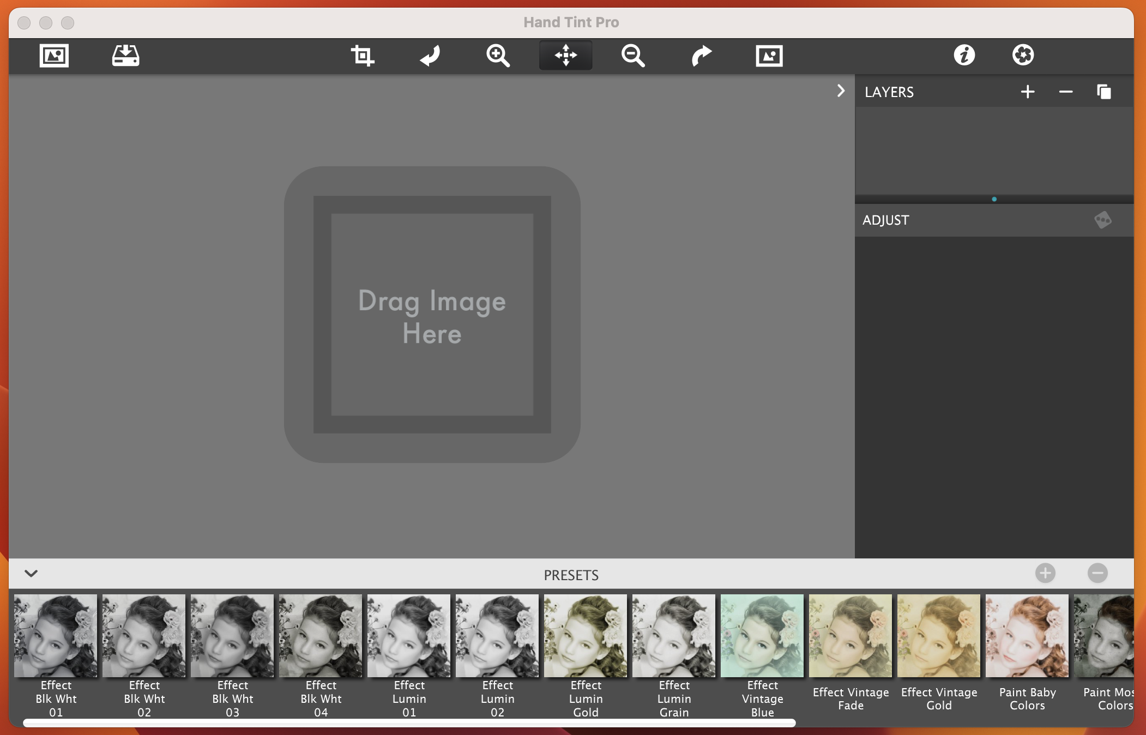Viewport: 1146px width, 735px height.
Task: Select the move/pan tool
Action: click(566, 56)
